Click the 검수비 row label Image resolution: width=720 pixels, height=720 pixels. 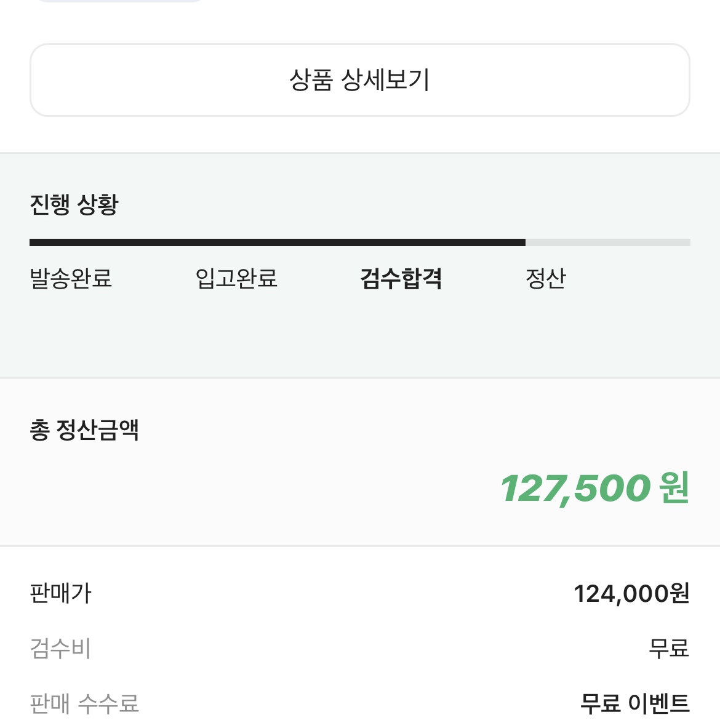[x=60, y=648]
